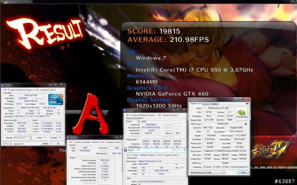Open Caches tab in CPU-Z Memory window
This screenshot has height=185, width=297.
(78, 142)
